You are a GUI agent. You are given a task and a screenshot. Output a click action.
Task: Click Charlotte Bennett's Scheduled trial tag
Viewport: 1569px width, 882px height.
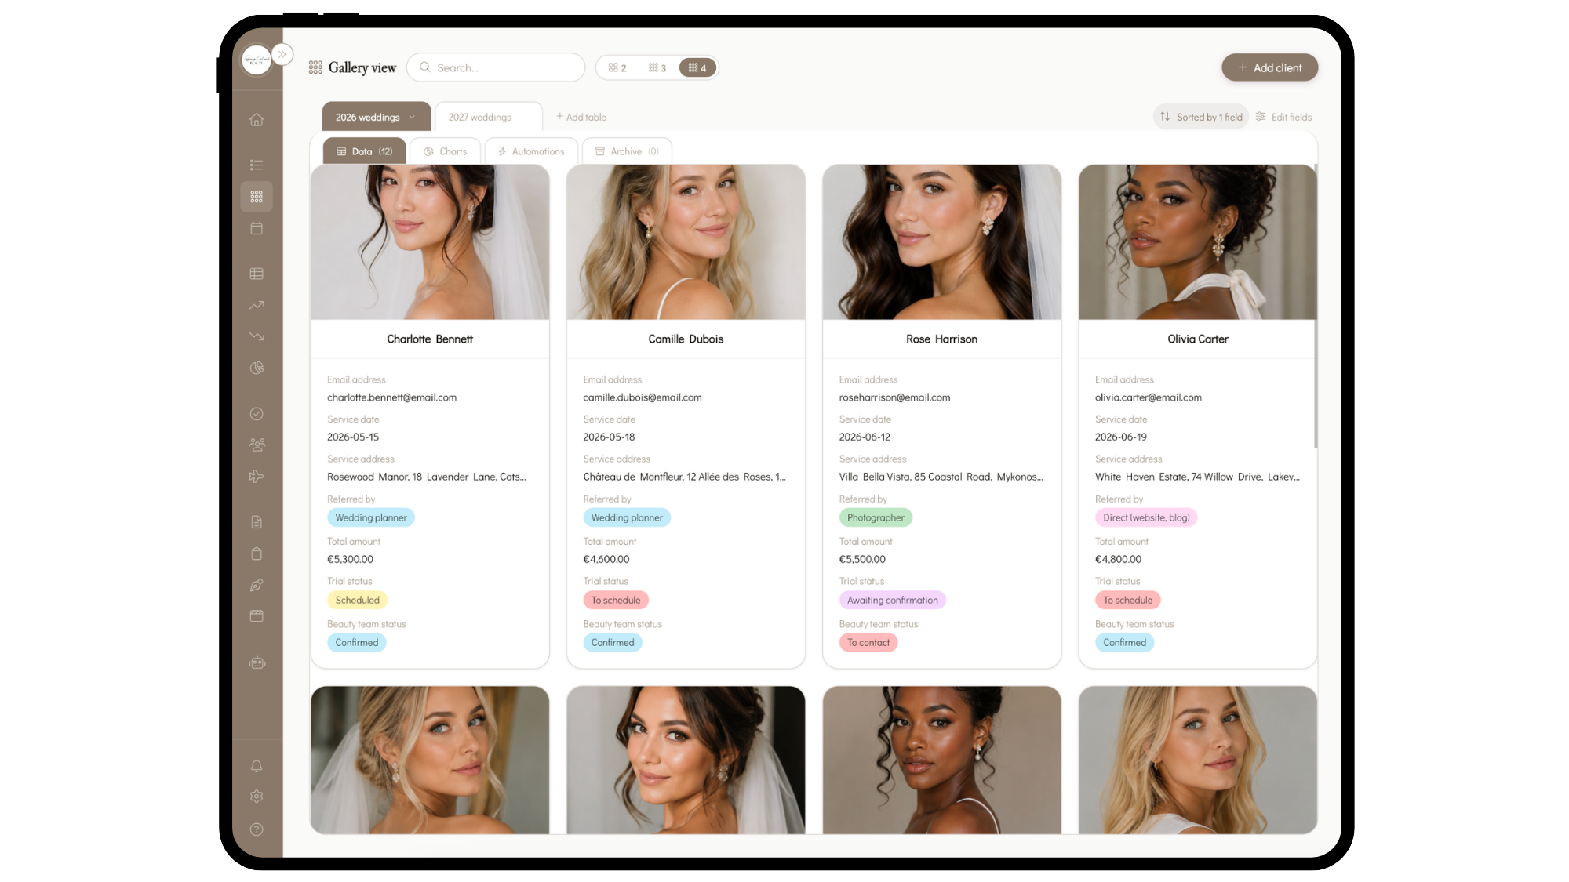(x=357, y=601)
